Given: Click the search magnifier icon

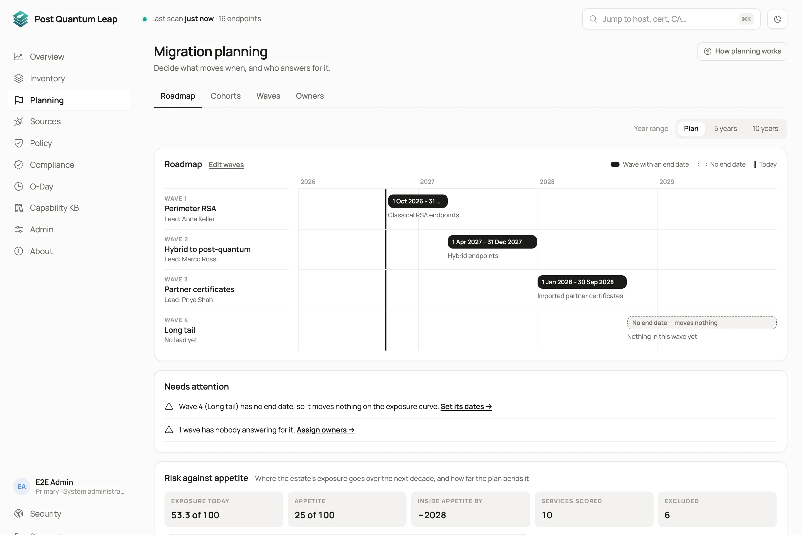Looking at the screenshot, I should tap(593, 19).
